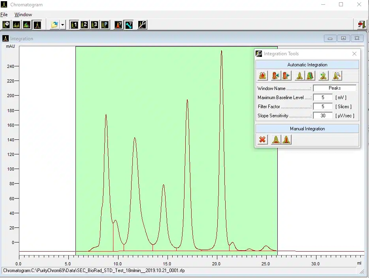Expand the dropdown arrow beside open folder

(63, 25)
